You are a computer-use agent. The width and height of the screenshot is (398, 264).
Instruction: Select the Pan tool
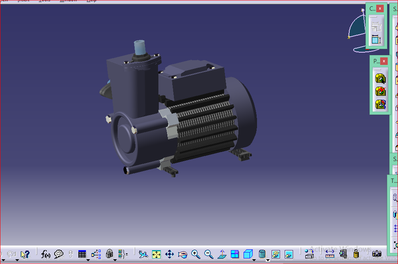click(x=169, y=254)
